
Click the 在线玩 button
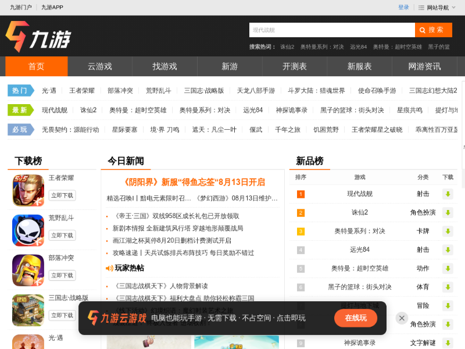point(356,318)
